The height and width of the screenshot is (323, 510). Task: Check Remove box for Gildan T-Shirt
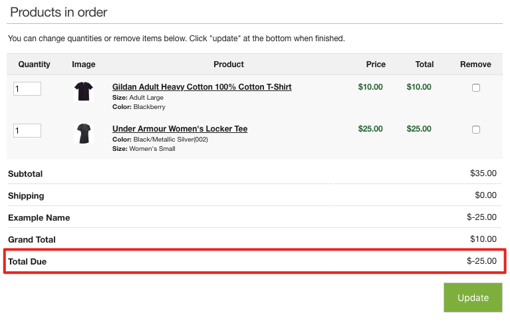point(476,88)
